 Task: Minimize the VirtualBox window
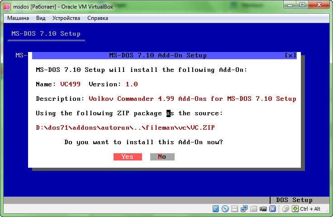(290, 5)
